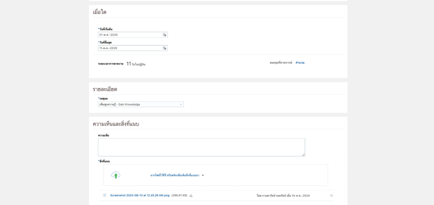Click the file type icon beside Screenshot attachment
Image resolution: width=434 pixels, height=205 pixels.
click(x=105, y=195)
